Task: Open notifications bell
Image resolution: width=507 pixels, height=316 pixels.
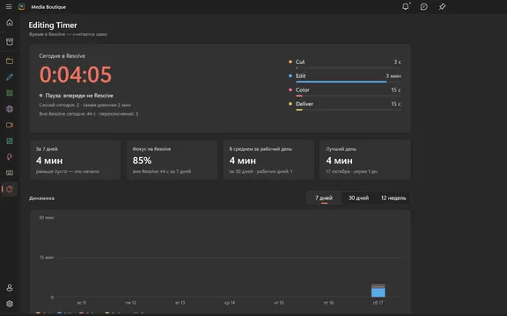Action: coord(406,6)
